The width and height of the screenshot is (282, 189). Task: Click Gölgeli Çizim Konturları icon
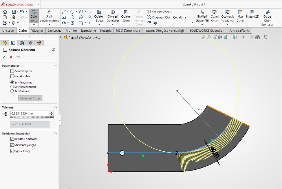click(268, 16)
